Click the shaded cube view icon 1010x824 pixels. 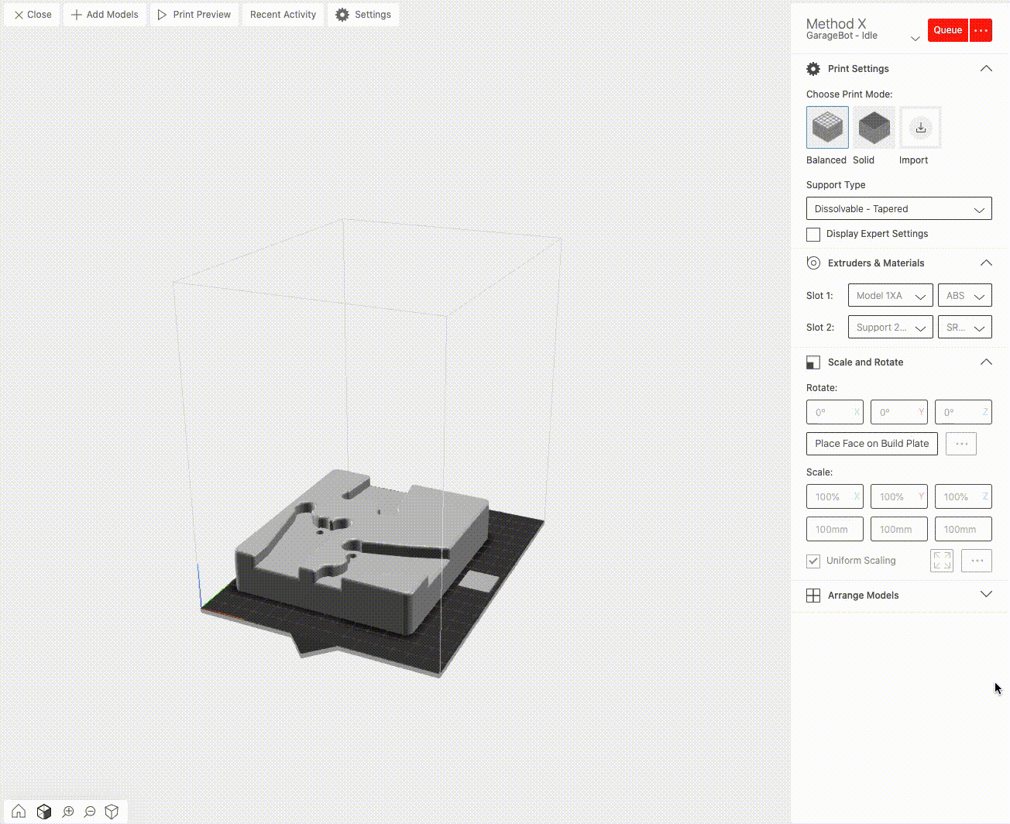click(x=44, y=812)
